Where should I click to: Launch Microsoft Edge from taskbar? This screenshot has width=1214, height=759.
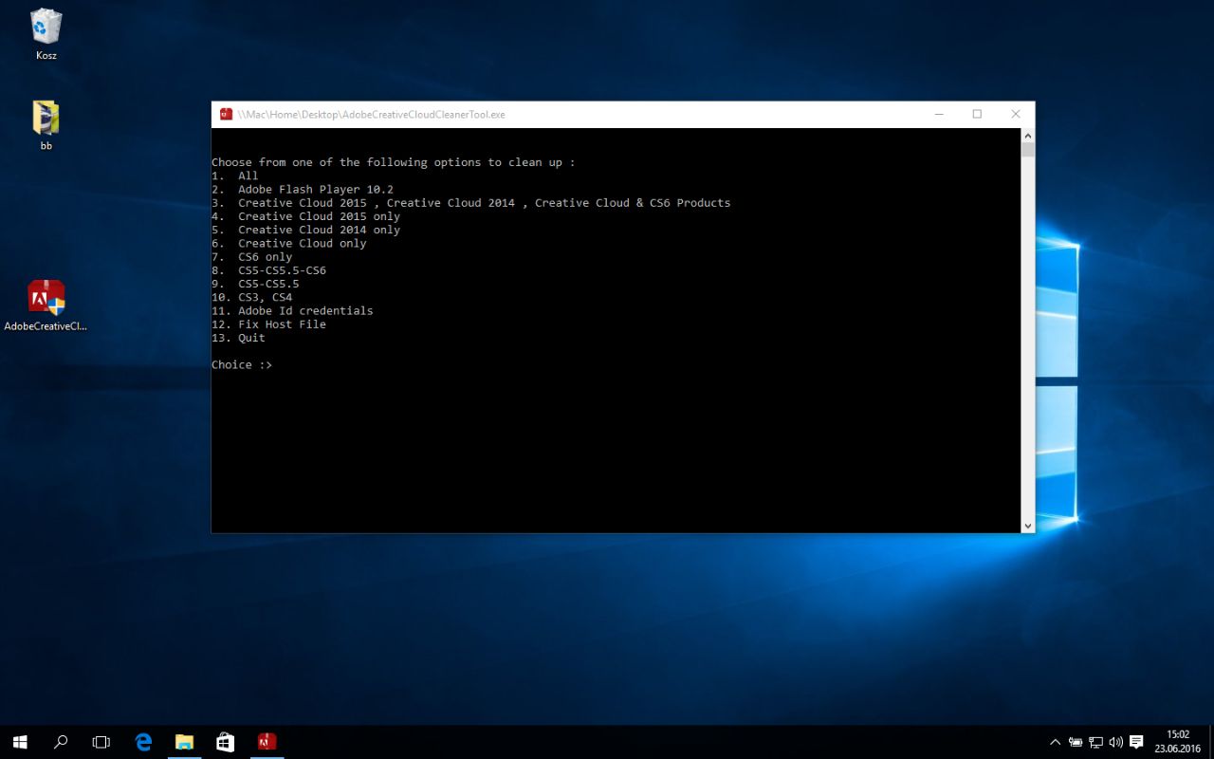tap(143, 742)
